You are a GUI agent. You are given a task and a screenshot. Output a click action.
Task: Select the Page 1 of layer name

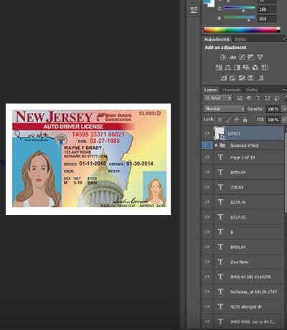(243, 157)
